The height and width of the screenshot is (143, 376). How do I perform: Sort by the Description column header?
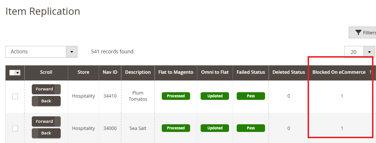coord(138,72)
